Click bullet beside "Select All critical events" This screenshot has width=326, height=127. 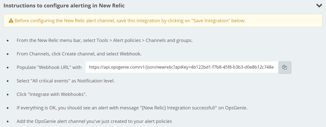pos(8,81)
